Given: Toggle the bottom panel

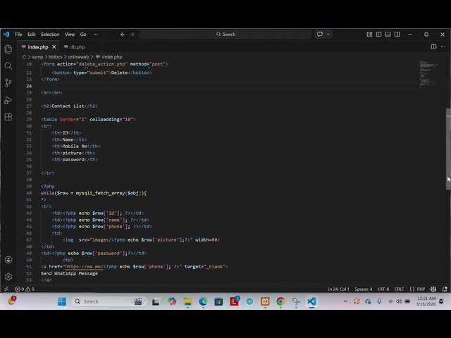Looking at the screenshot, I should (x=388, y=35).
